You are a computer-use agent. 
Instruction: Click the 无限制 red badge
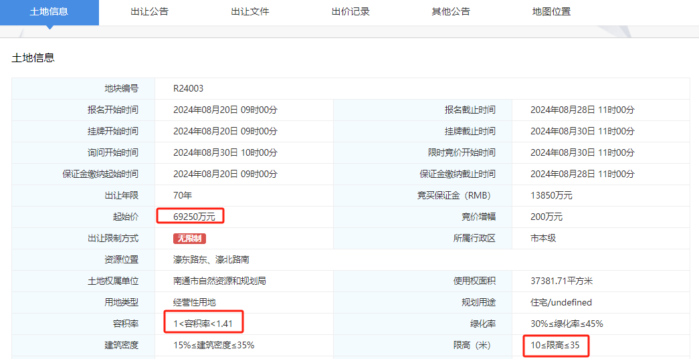point(189,238)
